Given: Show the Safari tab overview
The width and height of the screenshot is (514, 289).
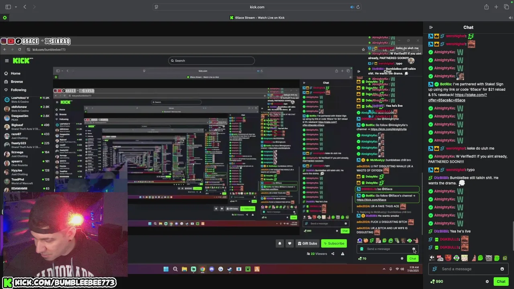Looking at the screenshot, I should click(506, 7).
